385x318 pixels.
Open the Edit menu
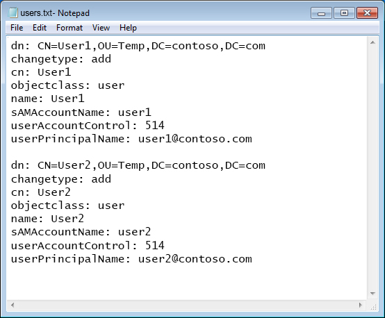click(40, 28)
